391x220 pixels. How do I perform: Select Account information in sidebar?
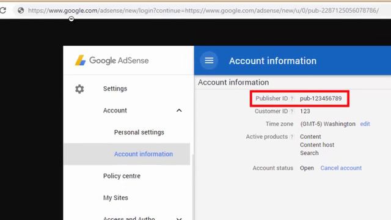(144, 154)
